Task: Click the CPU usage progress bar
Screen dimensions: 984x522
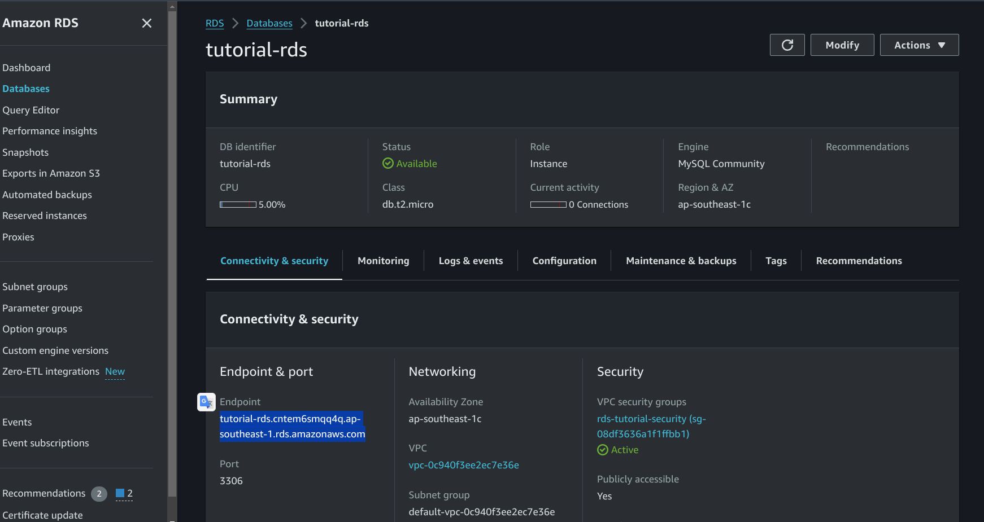Action: tap(238, 204)
